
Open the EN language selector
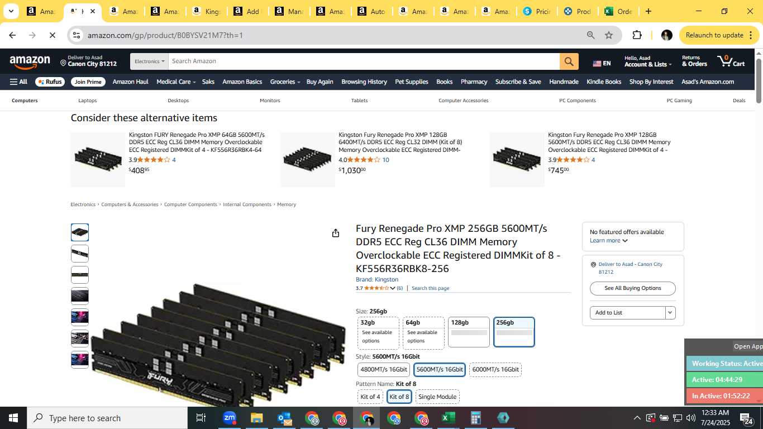click(x=602, y=63)
